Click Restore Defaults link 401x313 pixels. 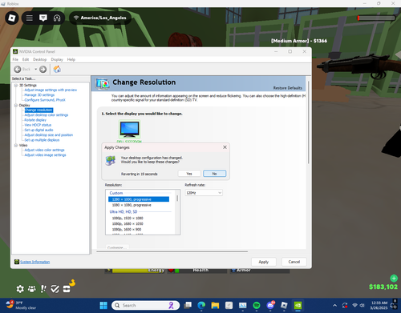pos(288,88)
